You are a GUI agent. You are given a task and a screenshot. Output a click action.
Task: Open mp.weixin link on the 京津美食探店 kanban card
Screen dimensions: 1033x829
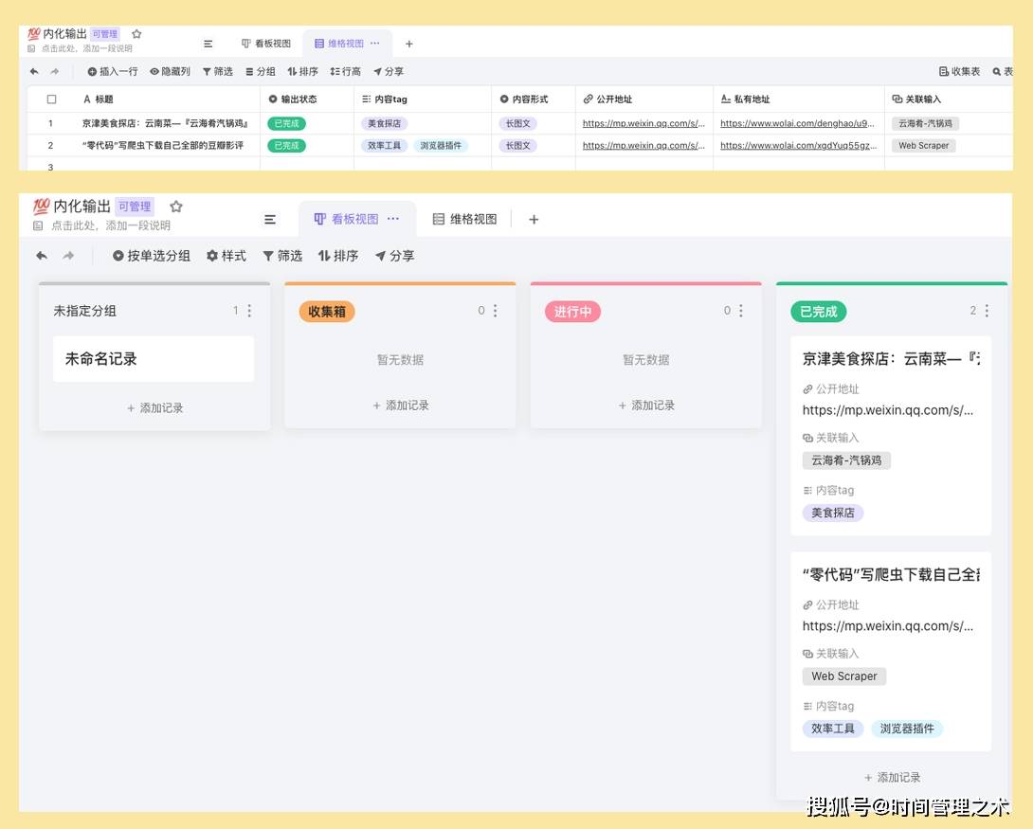tap(887, 410)
